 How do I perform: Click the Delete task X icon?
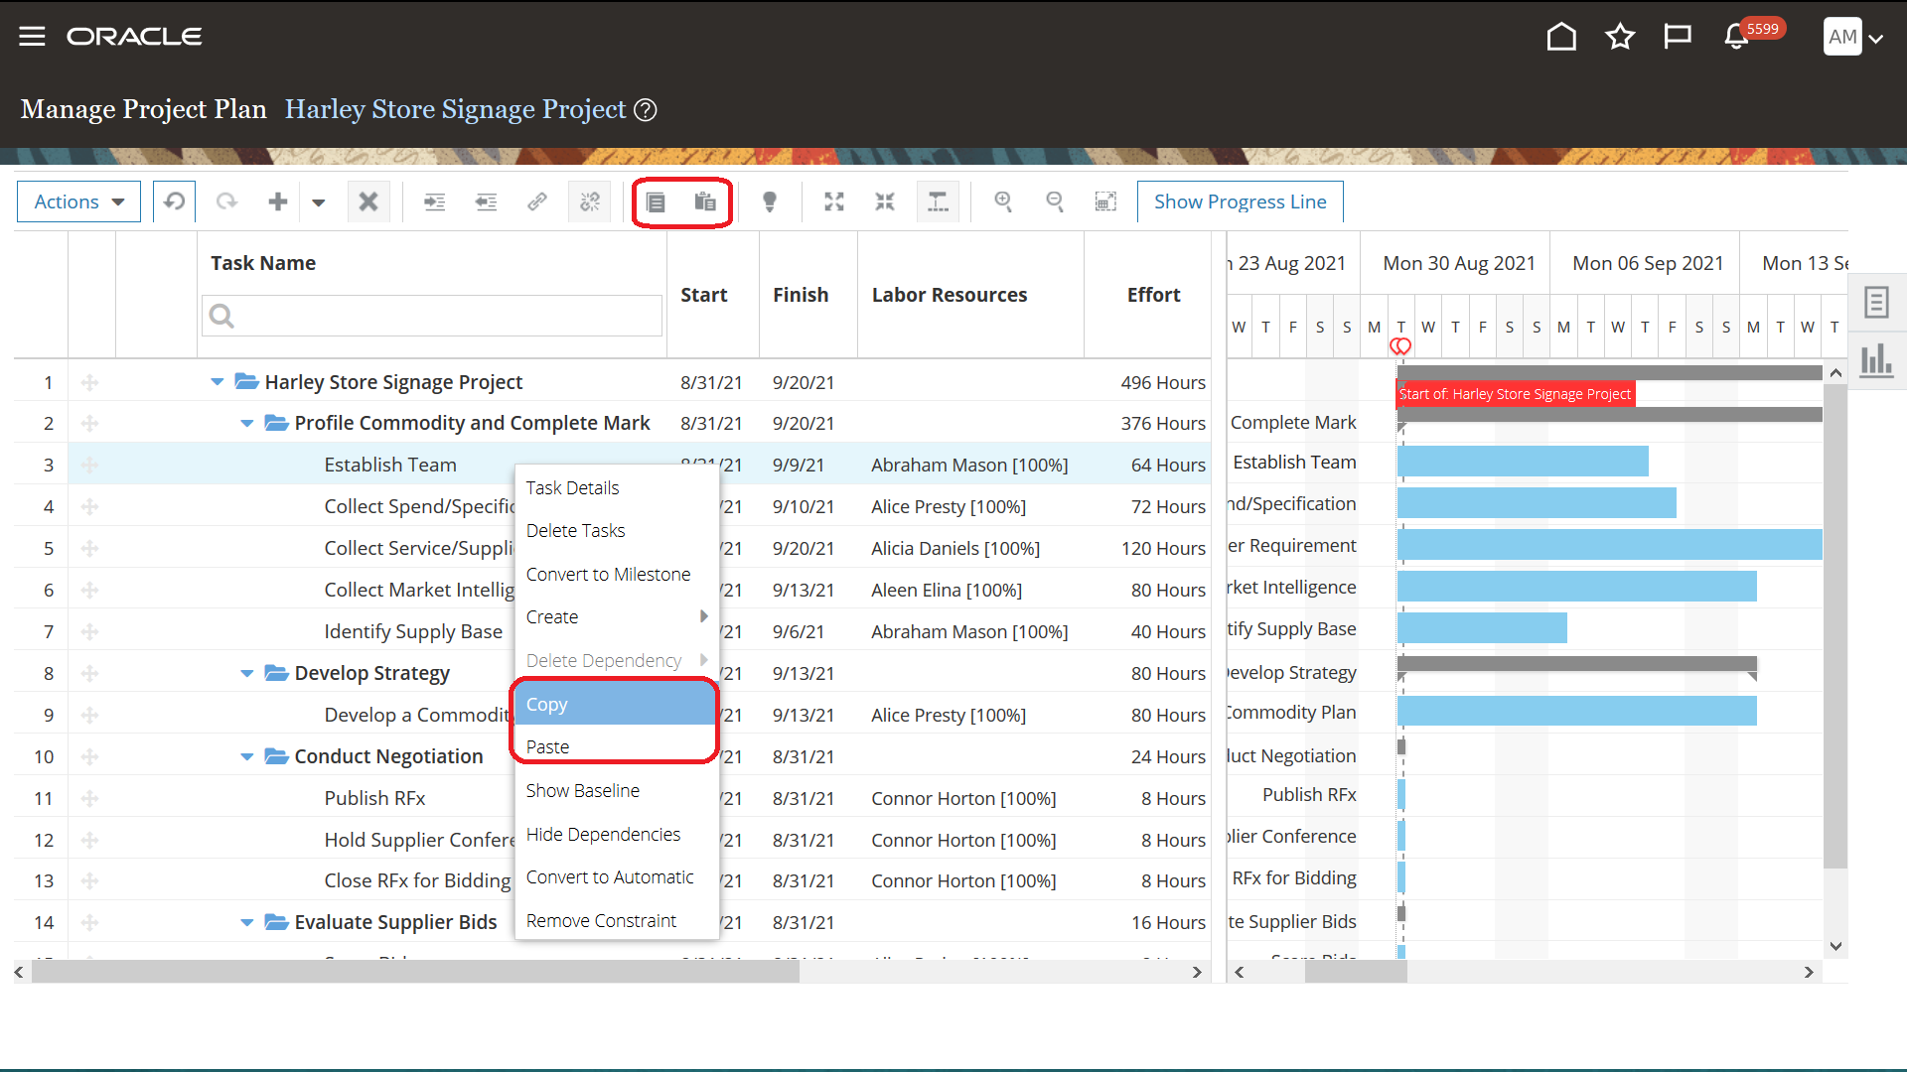pos(368,201)
